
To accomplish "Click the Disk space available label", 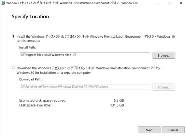I will tap(35, 105).
